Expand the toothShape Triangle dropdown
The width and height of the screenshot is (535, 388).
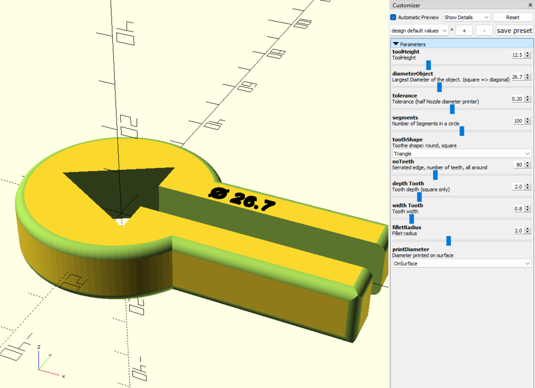[x=461, y=154]
